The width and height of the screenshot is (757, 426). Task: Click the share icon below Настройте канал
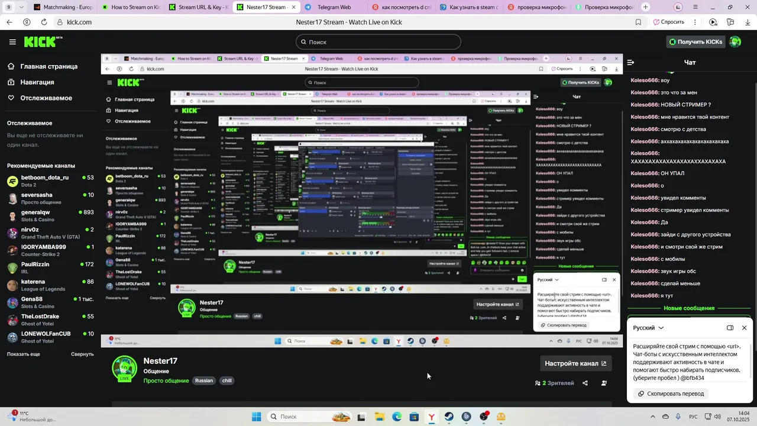[585, 383]
